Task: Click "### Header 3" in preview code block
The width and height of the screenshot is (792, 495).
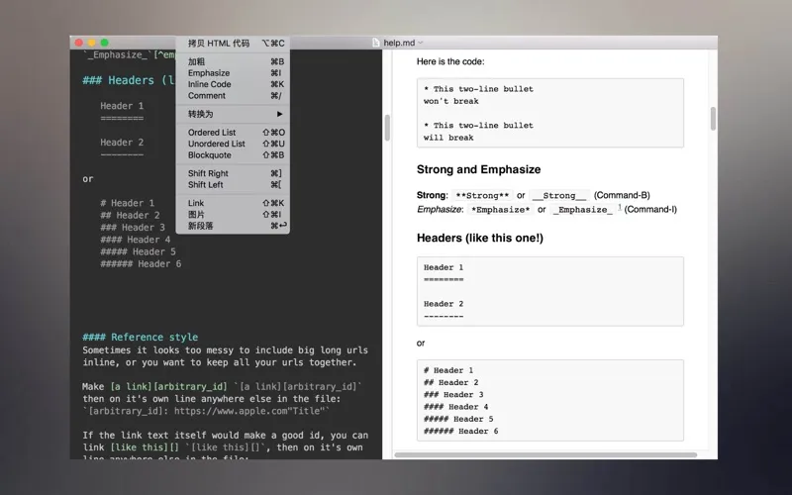Action: coord(453,394)
